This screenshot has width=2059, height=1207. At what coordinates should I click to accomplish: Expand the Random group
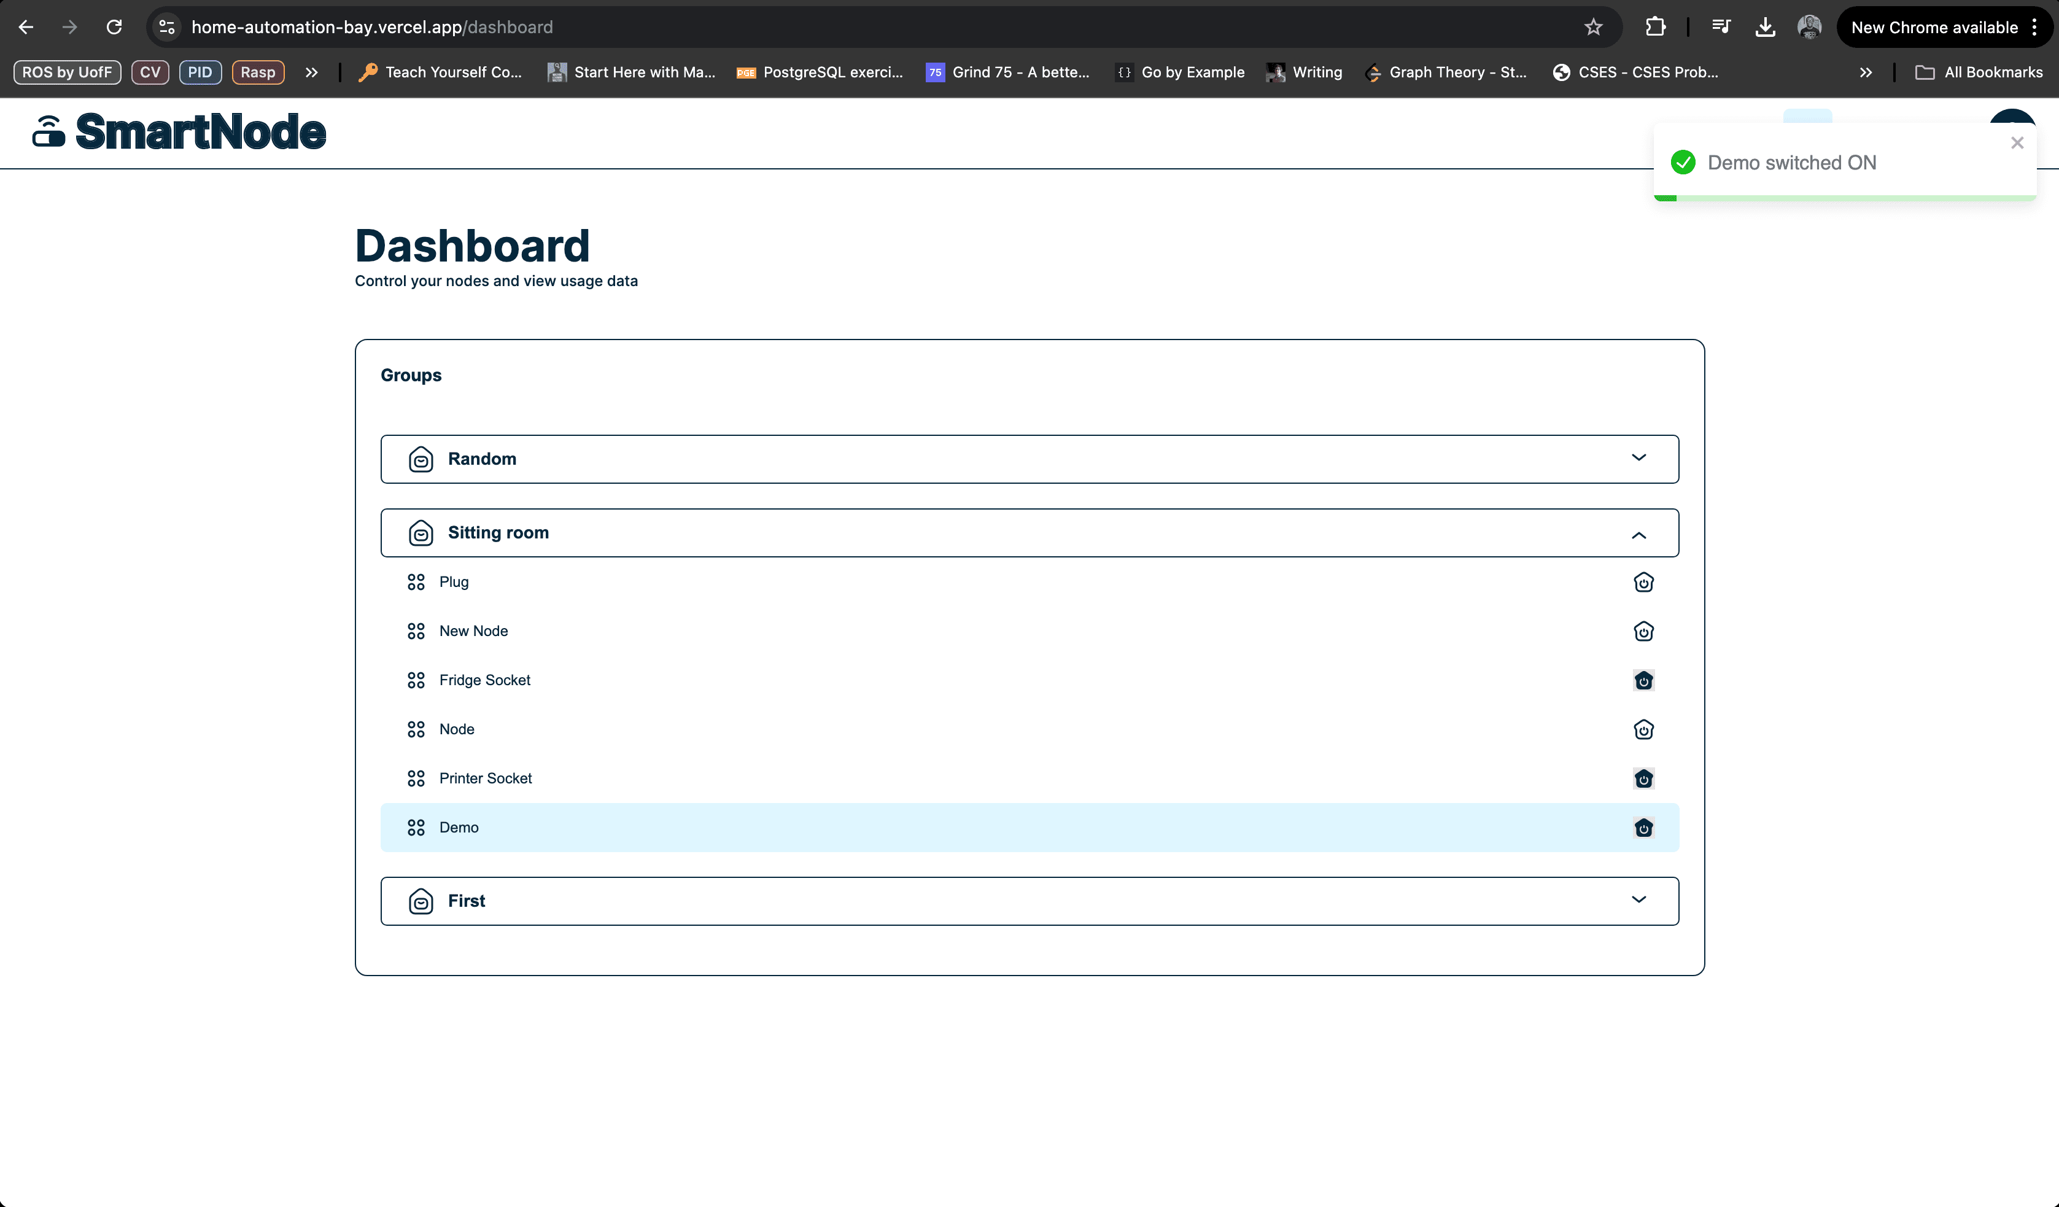tap(1638, 457)
